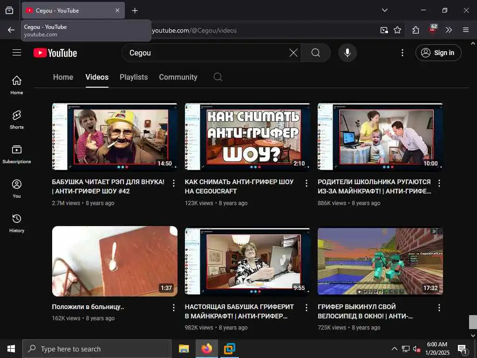Close the Cegou - YouTube tab
Viewport: 477px width, 358px height.
click(x=117, y=11)
